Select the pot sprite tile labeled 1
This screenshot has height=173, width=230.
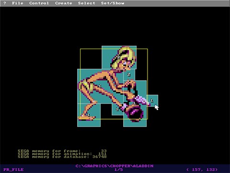point(135,103)
